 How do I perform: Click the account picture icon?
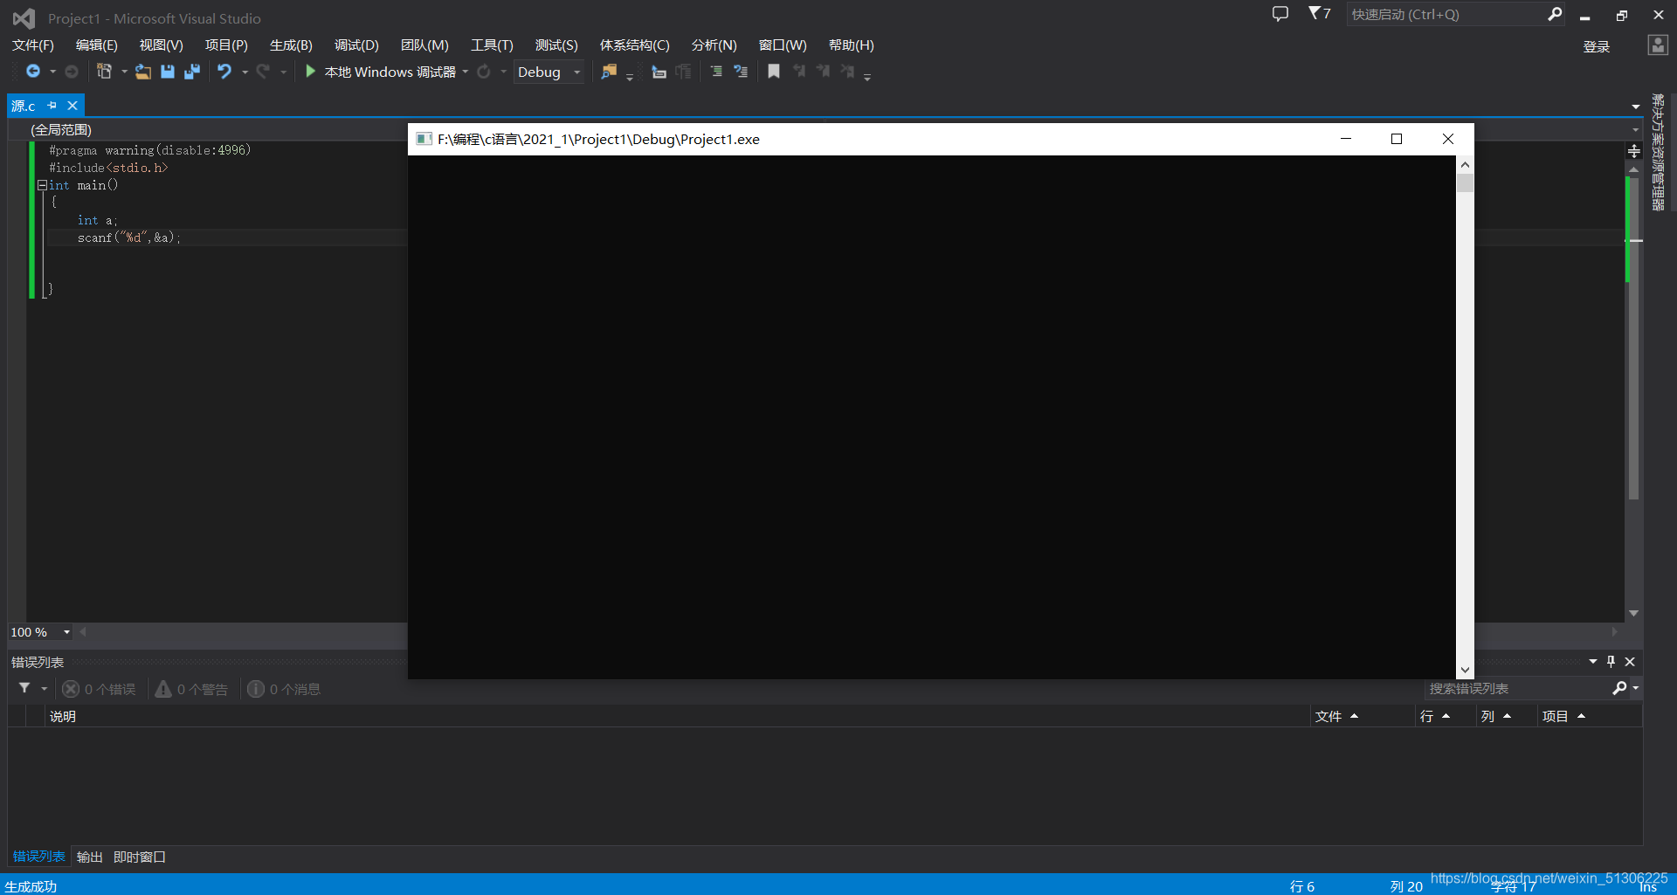click(x=1658, y=45)
